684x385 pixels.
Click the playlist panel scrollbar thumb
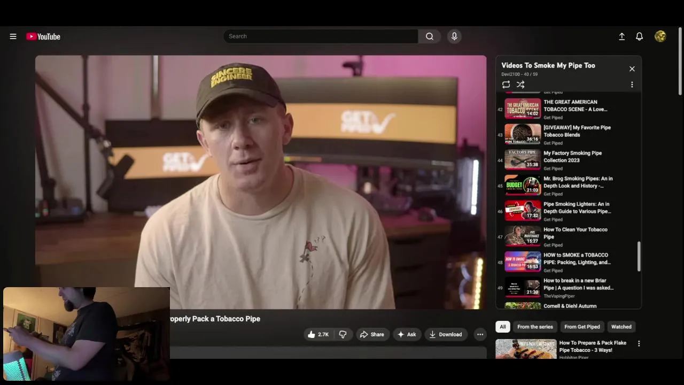click(639, 256)
